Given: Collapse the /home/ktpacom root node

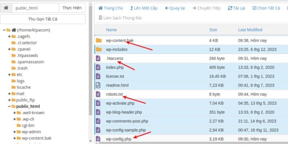Looking at the screenshot, I should click(x=4, y=30).
